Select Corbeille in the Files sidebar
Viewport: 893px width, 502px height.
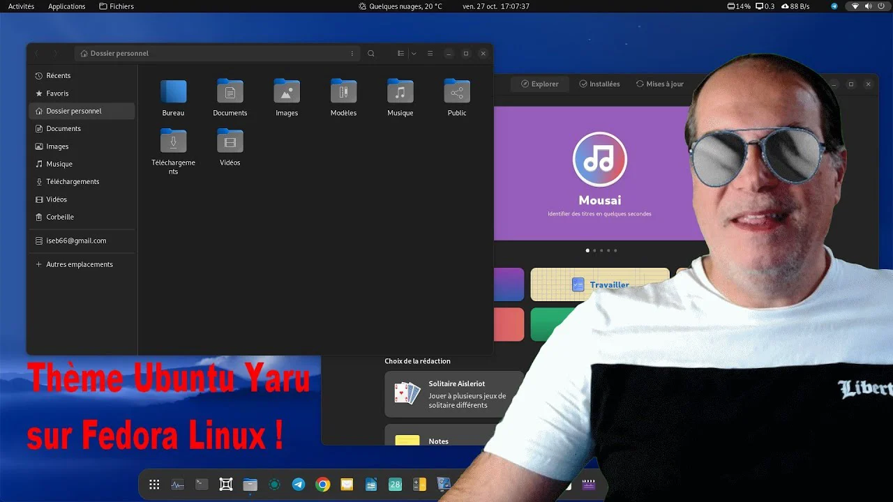point(60,217)
